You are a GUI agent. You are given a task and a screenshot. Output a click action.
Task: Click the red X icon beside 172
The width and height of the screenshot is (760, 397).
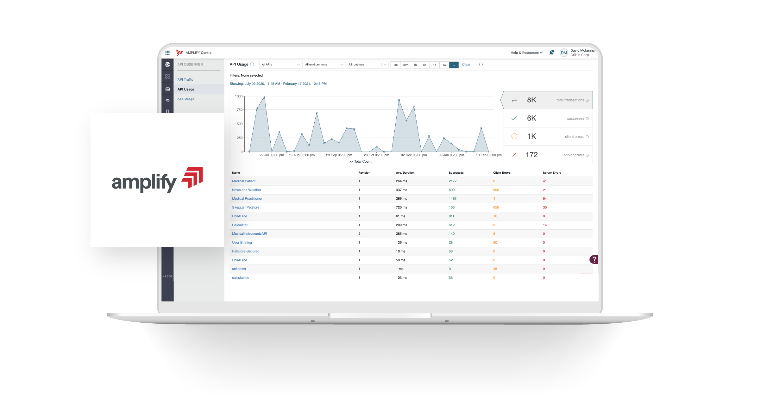[514, 155]
